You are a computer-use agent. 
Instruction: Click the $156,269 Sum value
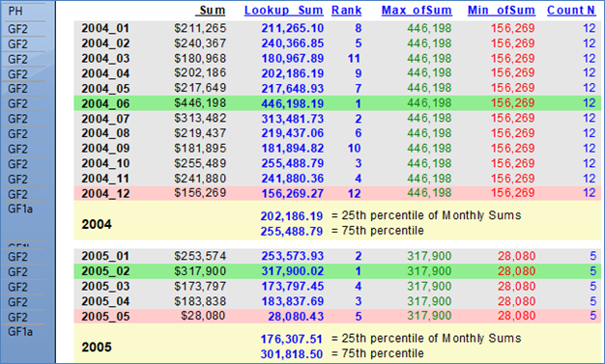(x=200, y=193)
